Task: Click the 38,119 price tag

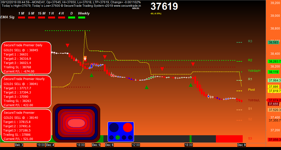Action: point(273,72)
